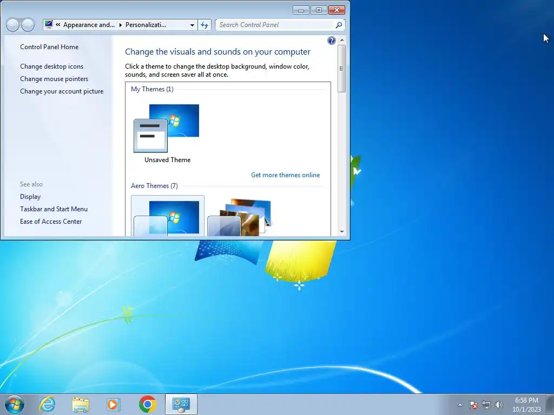Open Google Chrome from taskbar
Screen dimensions: 554x415
point(147,404)
